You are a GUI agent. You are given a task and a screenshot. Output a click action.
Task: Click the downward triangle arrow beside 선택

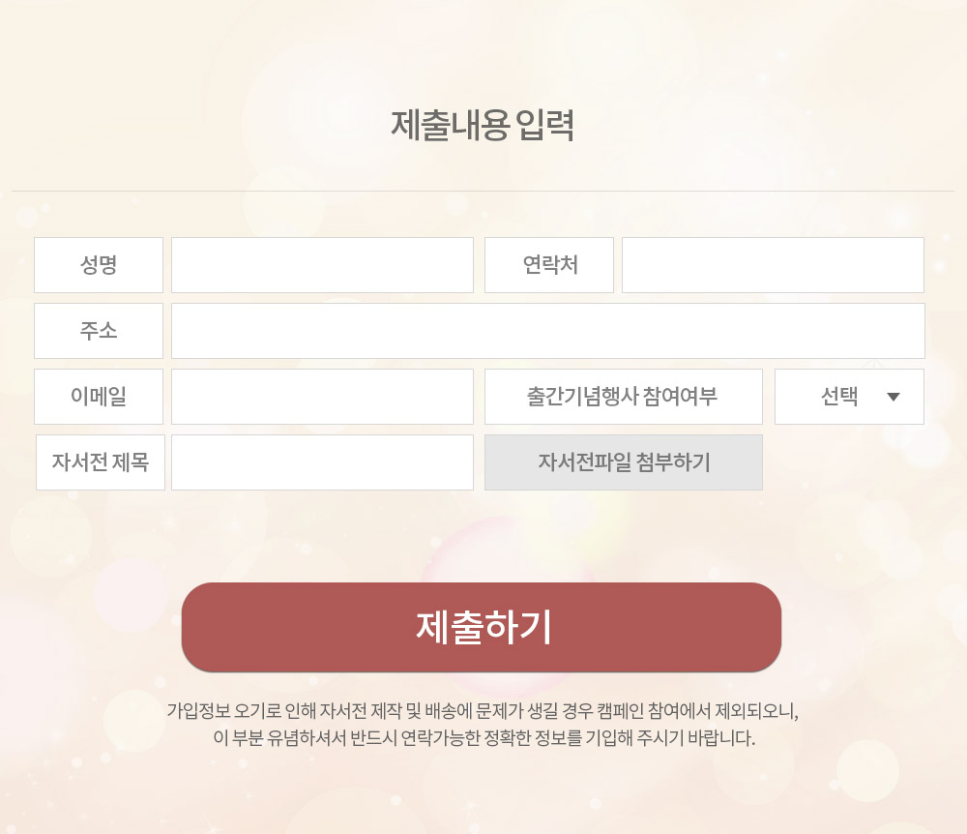(894, 397)
